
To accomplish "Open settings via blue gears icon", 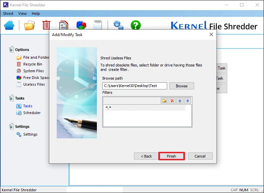I will pyautogui.click(x=118, y=25).
